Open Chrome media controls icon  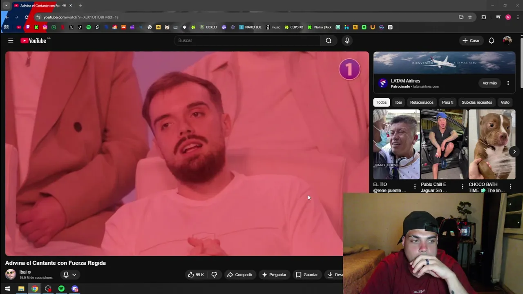click(498, 17)
